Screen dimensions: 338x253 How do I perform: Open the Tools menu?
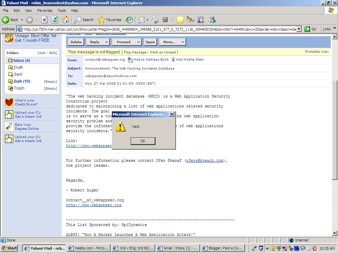pyautogui.click(x=62, y=11)
